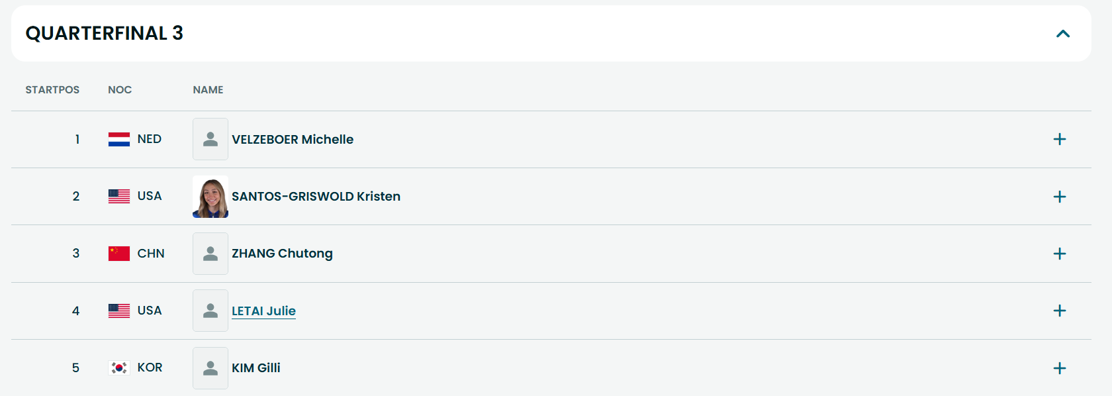Click the STARTPOS column header
Viewport: 1112px width, 396px height.
[x=52, y=89]
